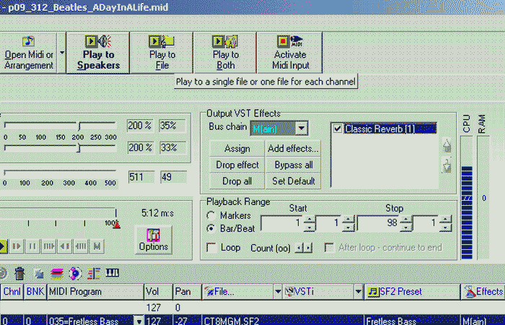Viewport: 505px width, 325px height.
Task: Enable the Loop checkbox
Action: 211,247
